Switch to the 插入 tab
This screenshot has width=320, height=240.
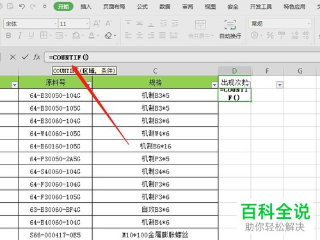(86, 6)
